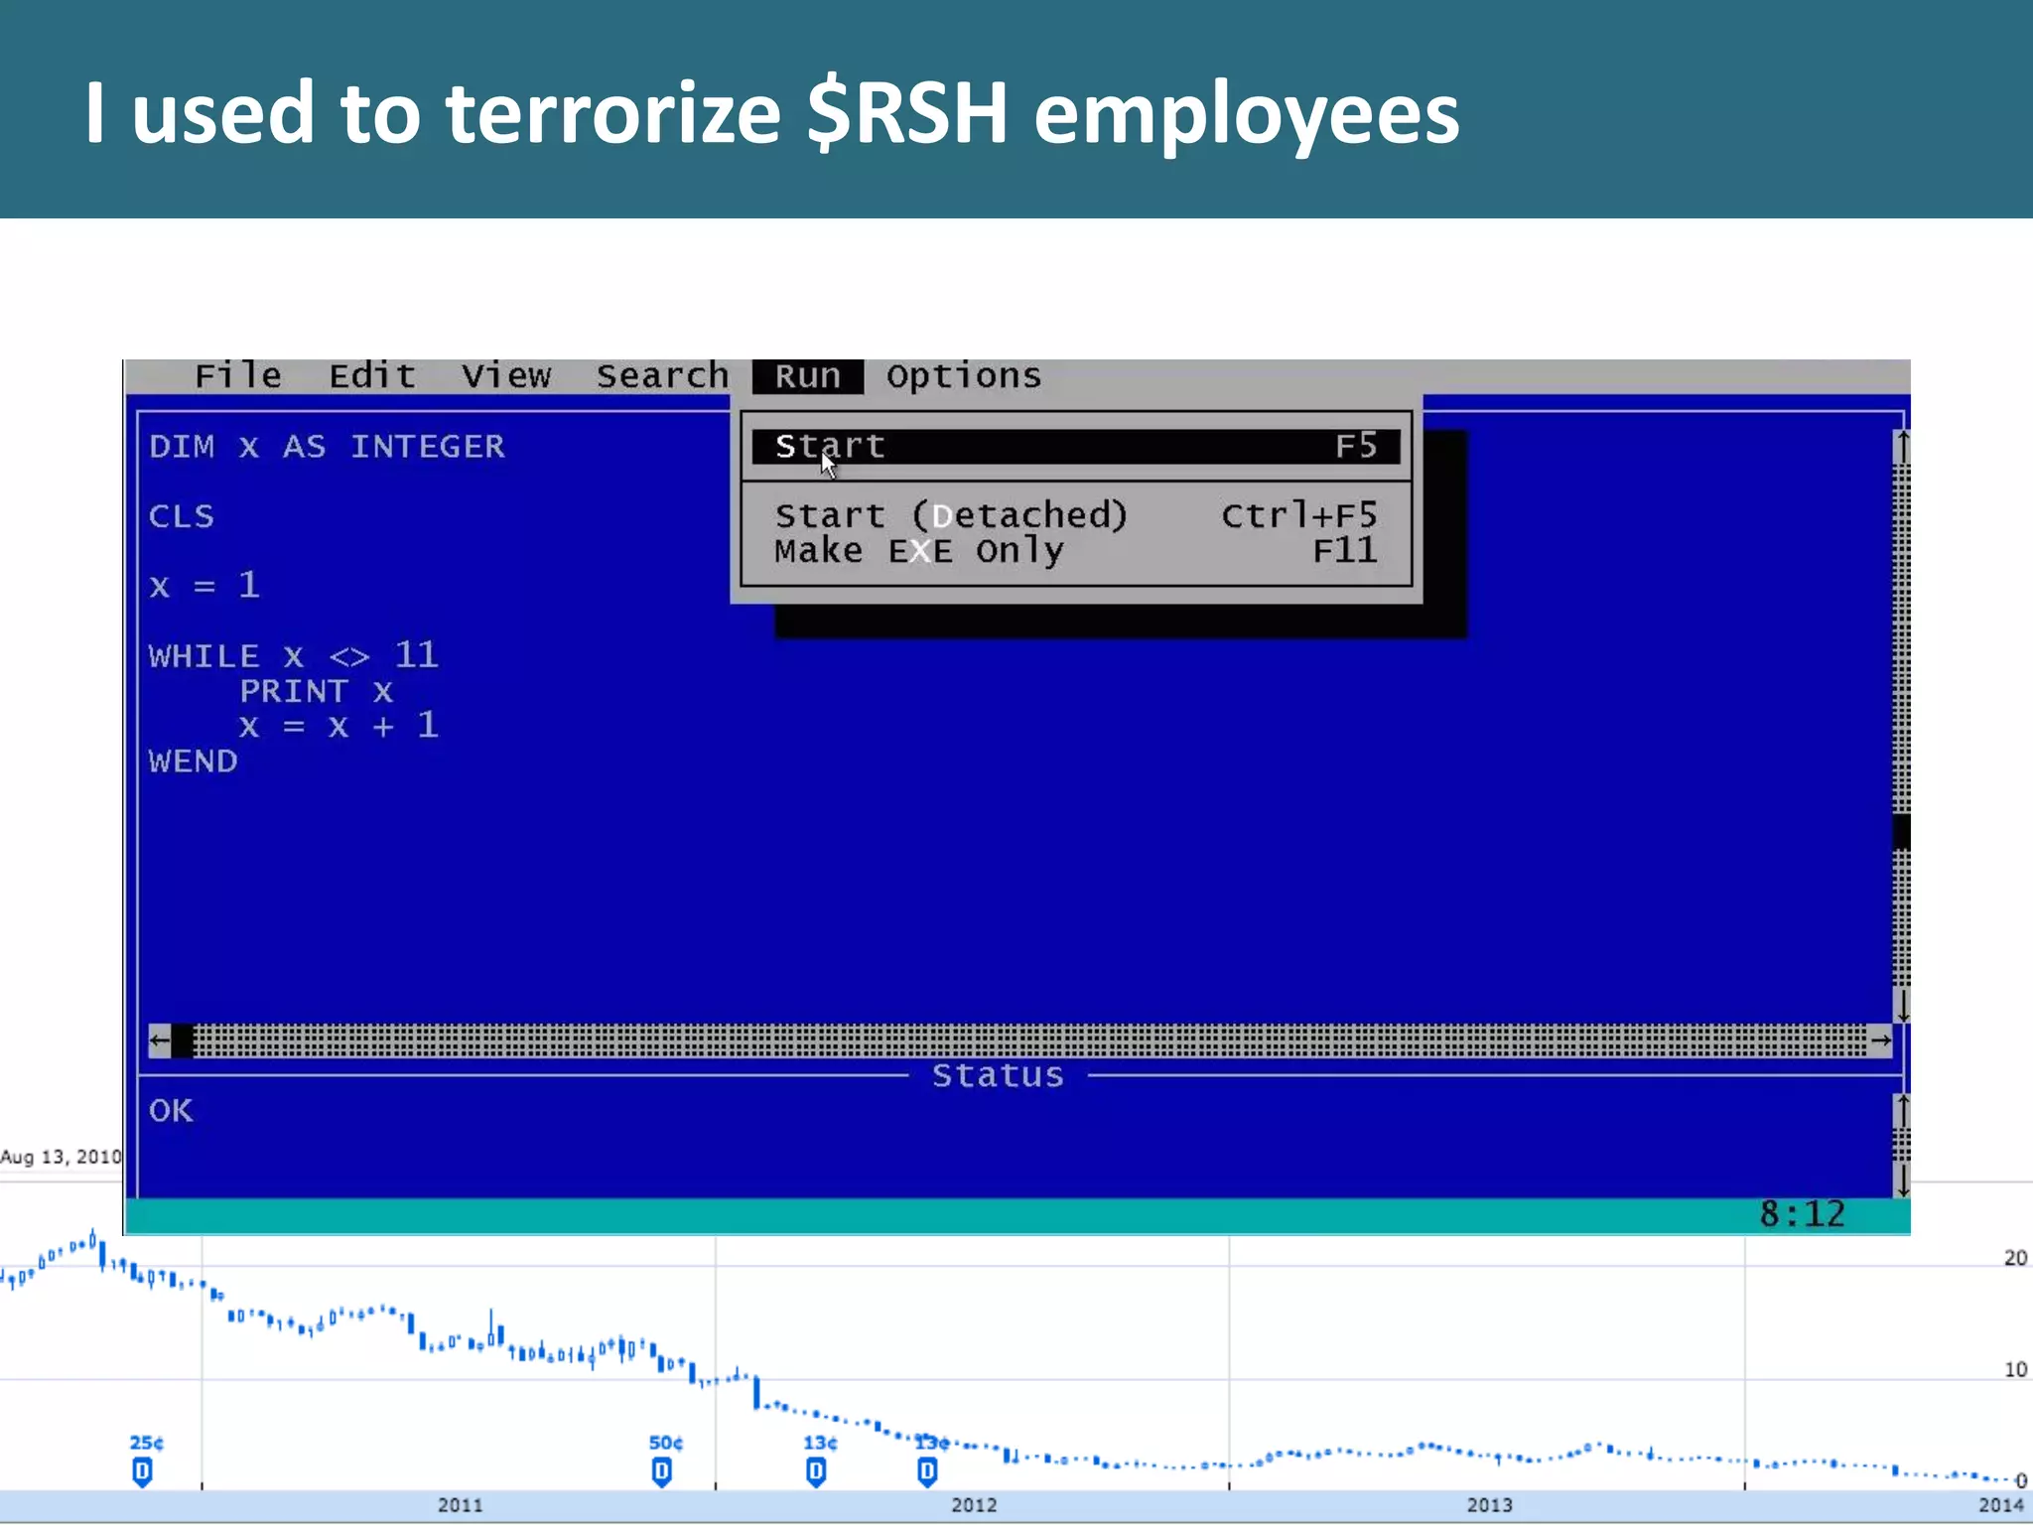The width and height of the screenshot is (2033, 1525).
Task: Click the 50¢ dividend marker on chart
Action: [x=662, y=1470]
